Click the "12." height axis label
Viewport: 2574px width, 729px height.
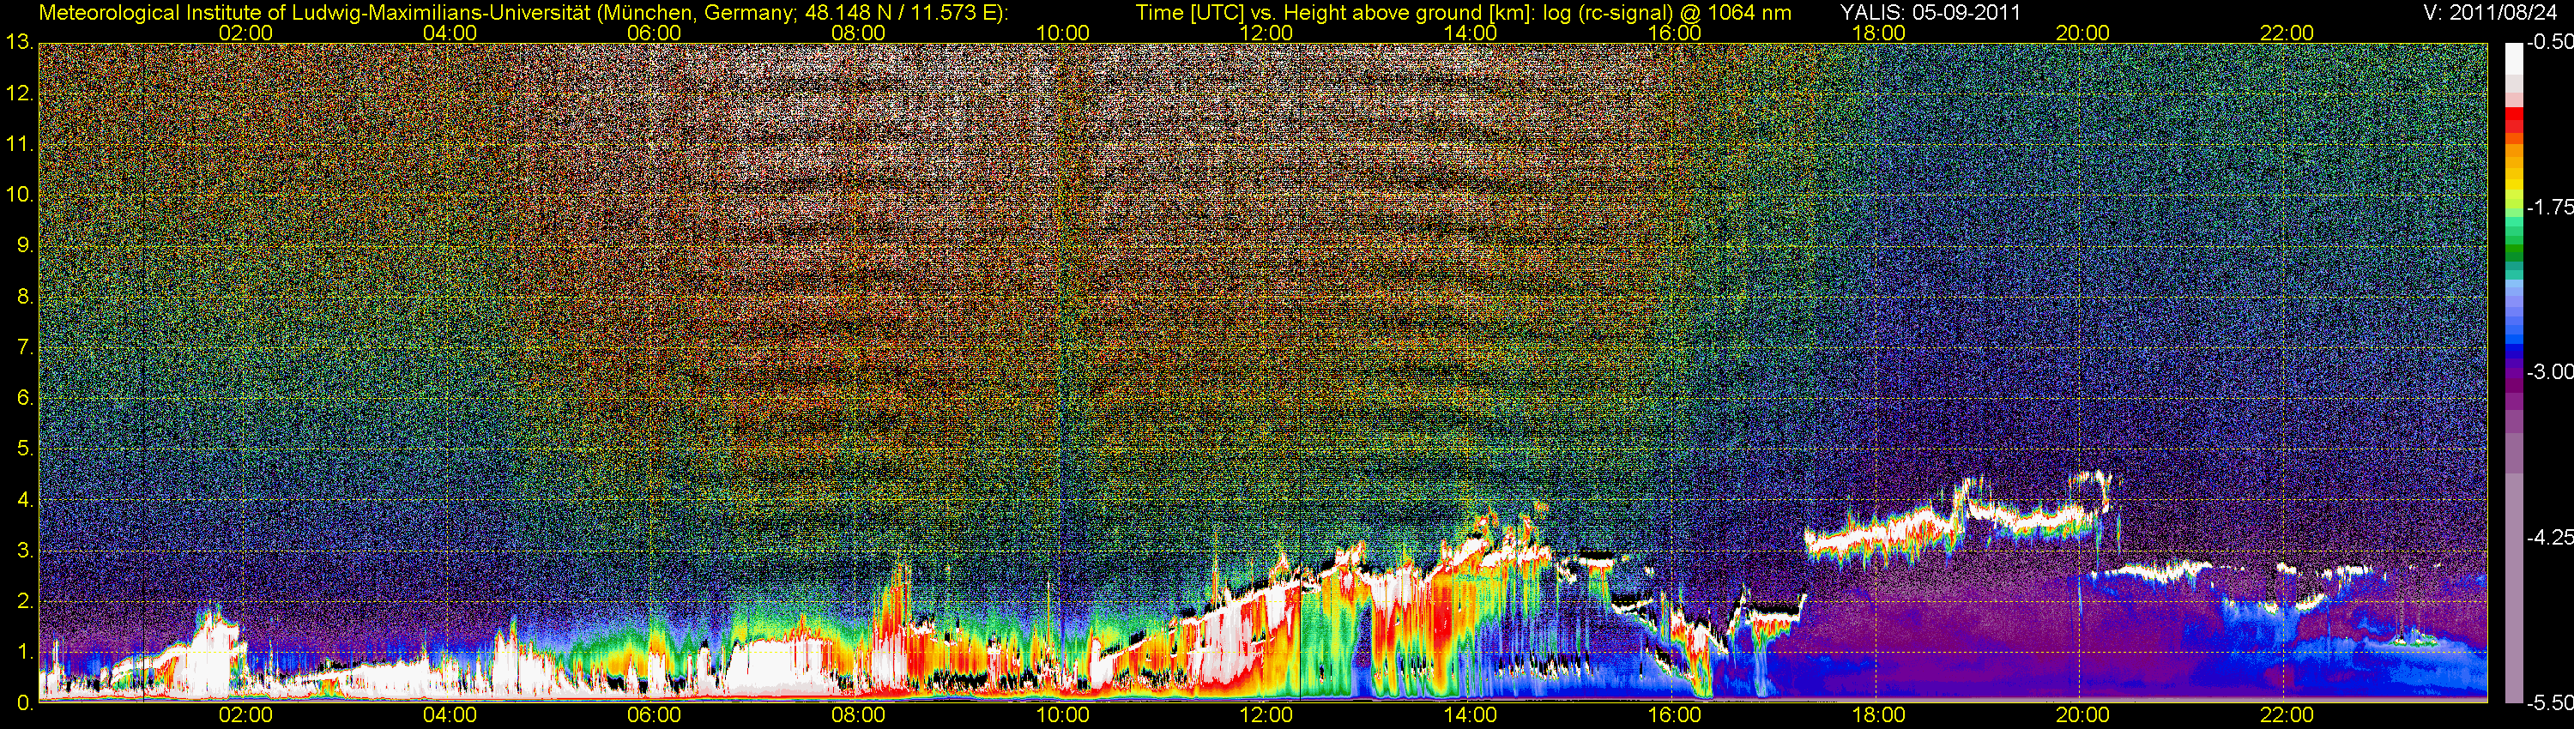pos(19,93)
